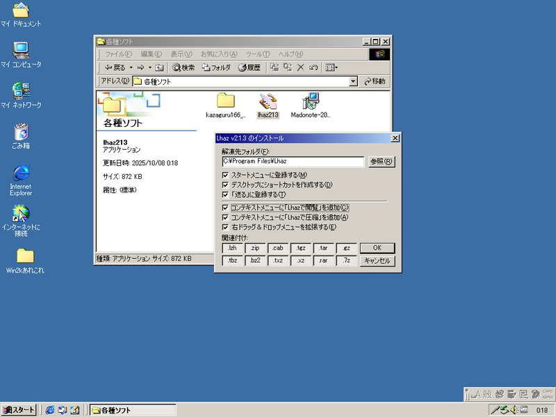Image resolution: width=556 pixels, height=417 pixels.
Task: Open the ツール(T) menu
Action: (258, 54)
